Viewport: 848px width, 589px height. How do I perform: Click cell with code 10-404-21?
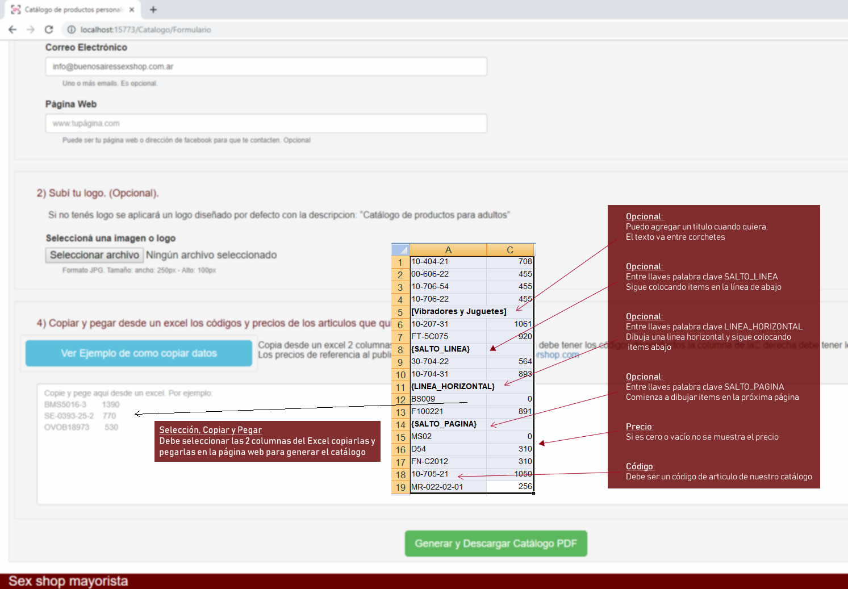(x=448, y=261)
